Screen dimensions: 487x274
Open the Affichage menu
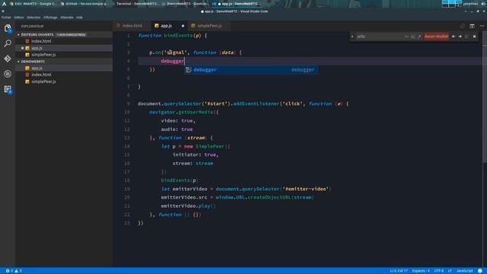coord(50,18)
